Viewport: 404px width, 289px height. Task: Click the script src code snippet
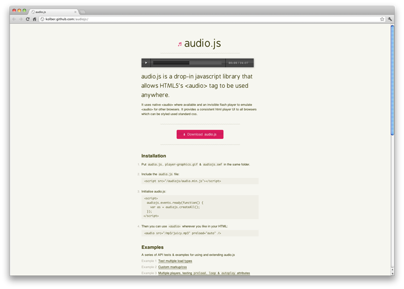(x=200, y=181)
